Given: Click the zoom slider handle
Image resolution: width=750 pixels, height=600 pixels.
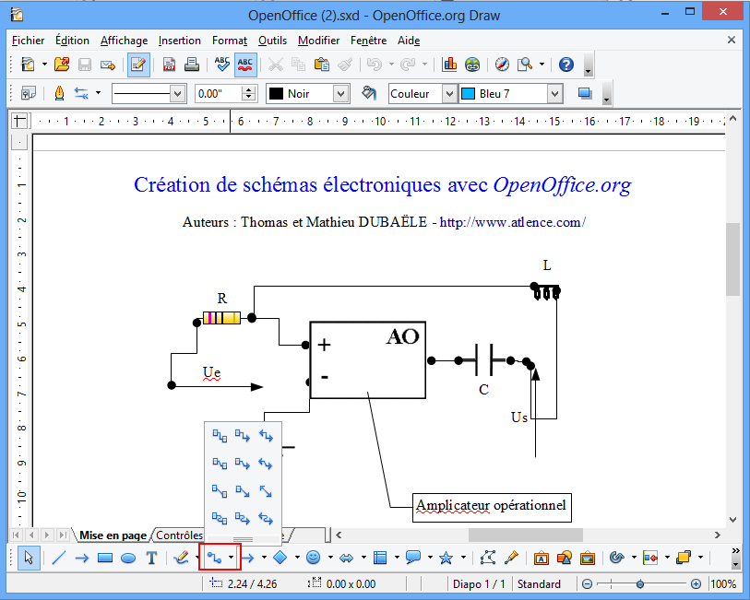Looking at the screenshot, I should [640, 583].
